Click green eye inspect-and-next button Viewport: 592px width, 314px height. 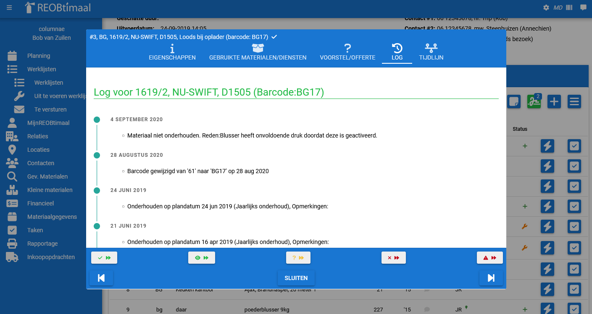coord(202,258)
